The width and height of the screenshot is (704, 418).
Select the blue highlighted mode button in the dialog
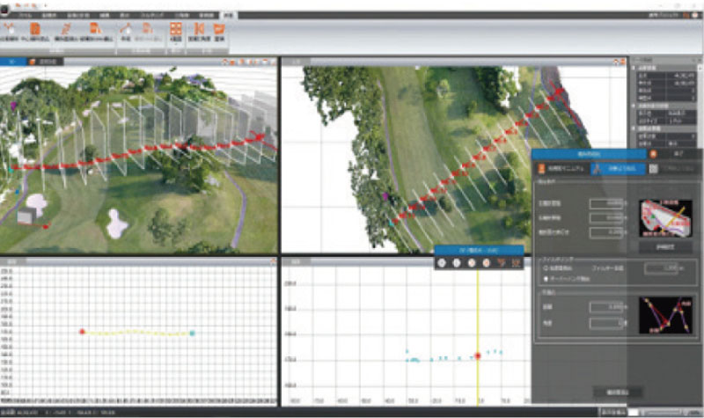tap(619, 168)
